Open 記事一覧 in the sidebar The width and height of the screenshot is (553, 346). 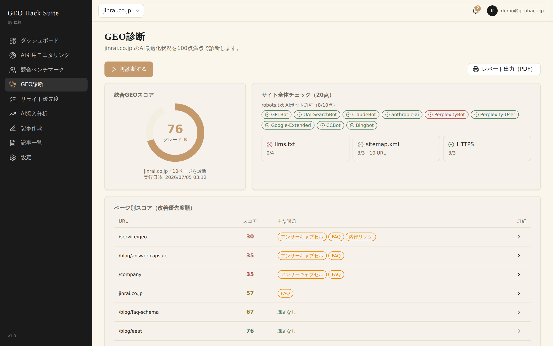[x=46, y=143]
